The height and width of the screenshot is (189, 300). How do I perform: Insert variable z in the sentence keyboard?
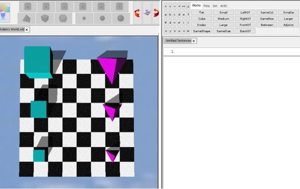(x=175, y=31)
